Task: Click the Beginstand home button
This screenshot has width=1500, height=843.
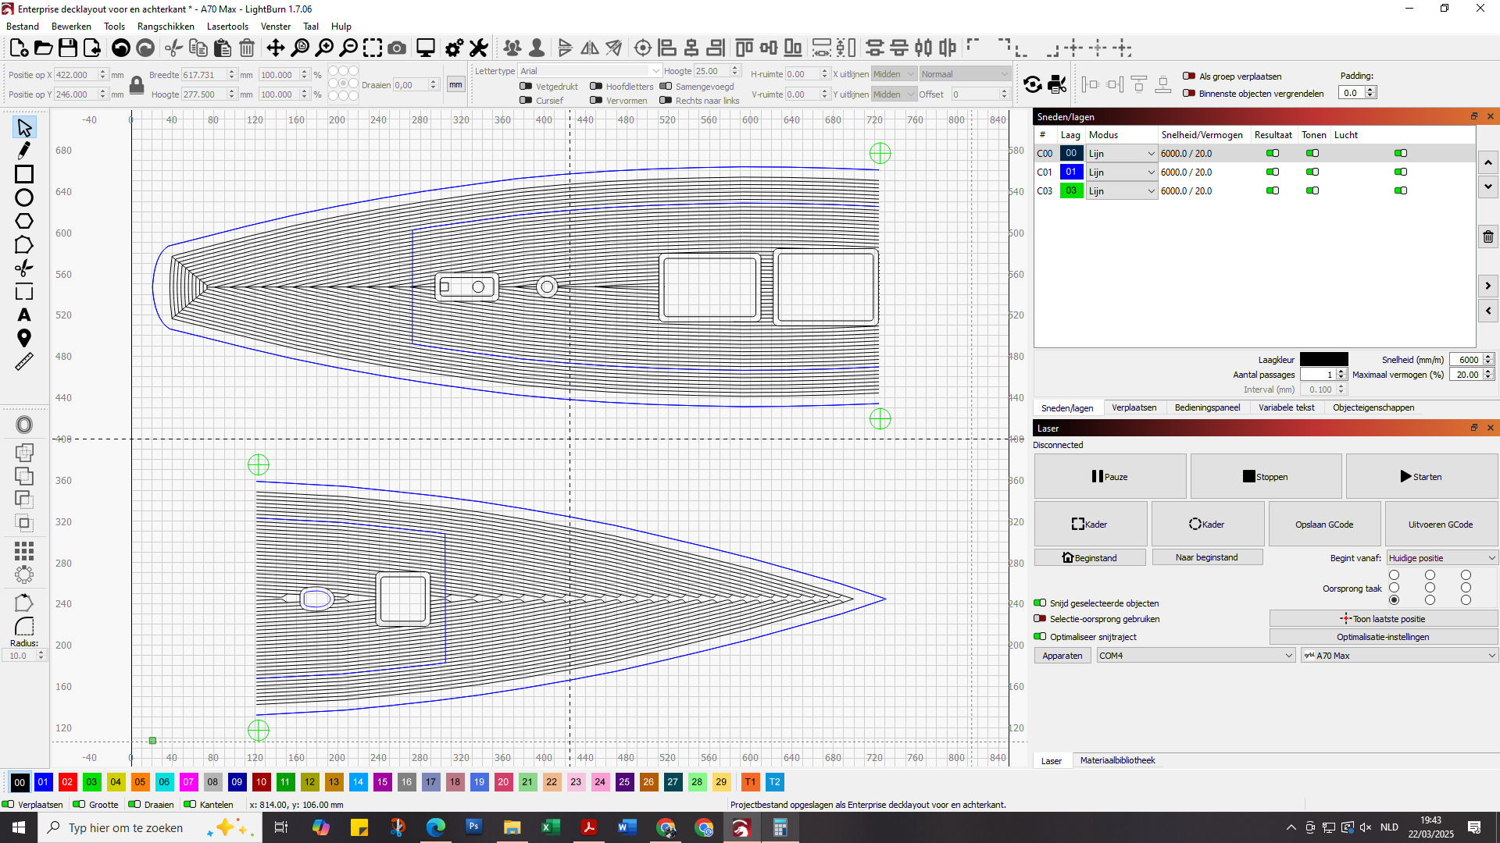Action: (x=1090, y=558)
